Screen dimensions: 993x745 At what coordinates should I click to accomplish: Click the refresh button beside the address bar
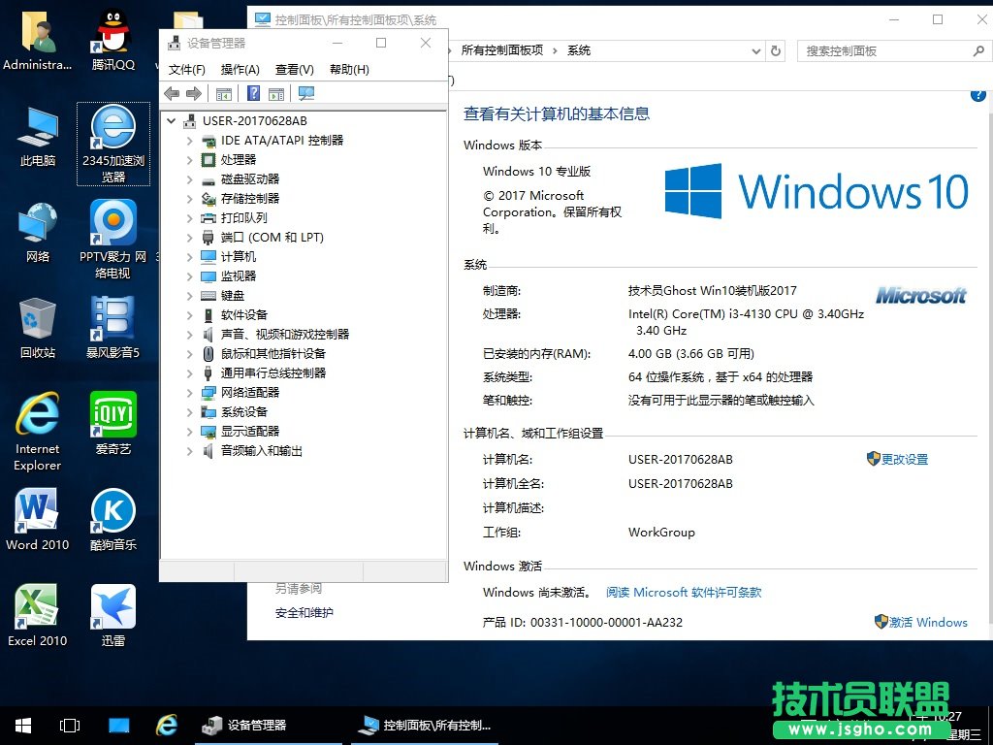776,50
